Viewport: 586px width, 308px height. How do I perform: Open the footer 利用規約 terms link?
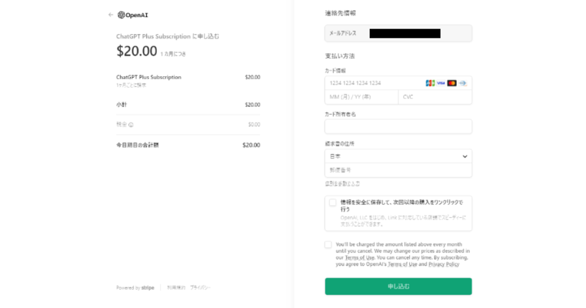coord(176,287)
